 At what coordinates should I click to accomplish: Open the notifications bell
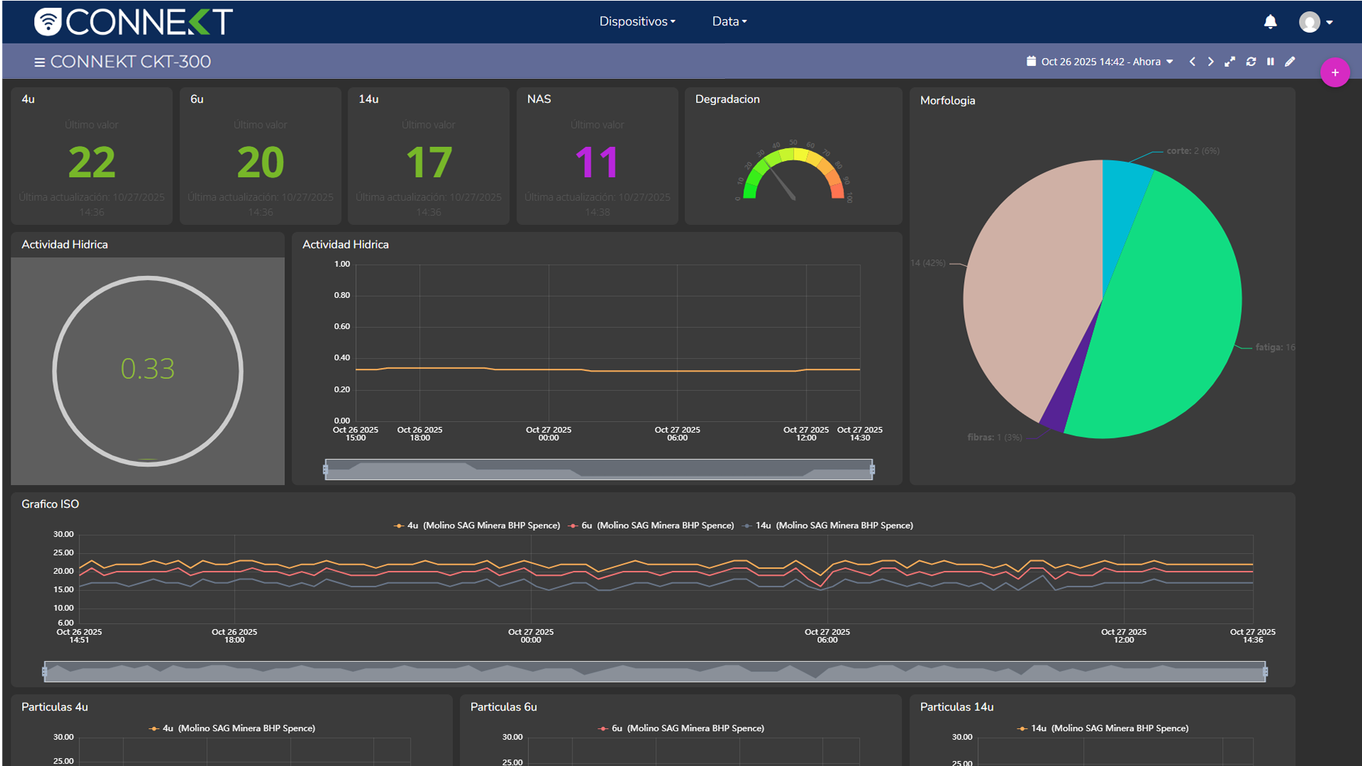(x=1270, y=22)
